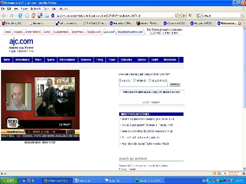Open the Back history dropdown arrow
The height and width of the screenshot is (184, 246).
(8, 15)
